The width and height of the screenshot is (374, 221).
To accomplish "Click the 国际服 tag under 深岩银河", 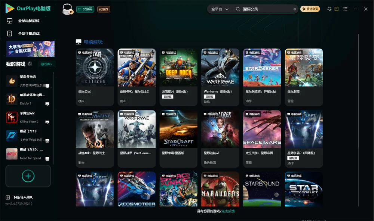I will 168,97.
